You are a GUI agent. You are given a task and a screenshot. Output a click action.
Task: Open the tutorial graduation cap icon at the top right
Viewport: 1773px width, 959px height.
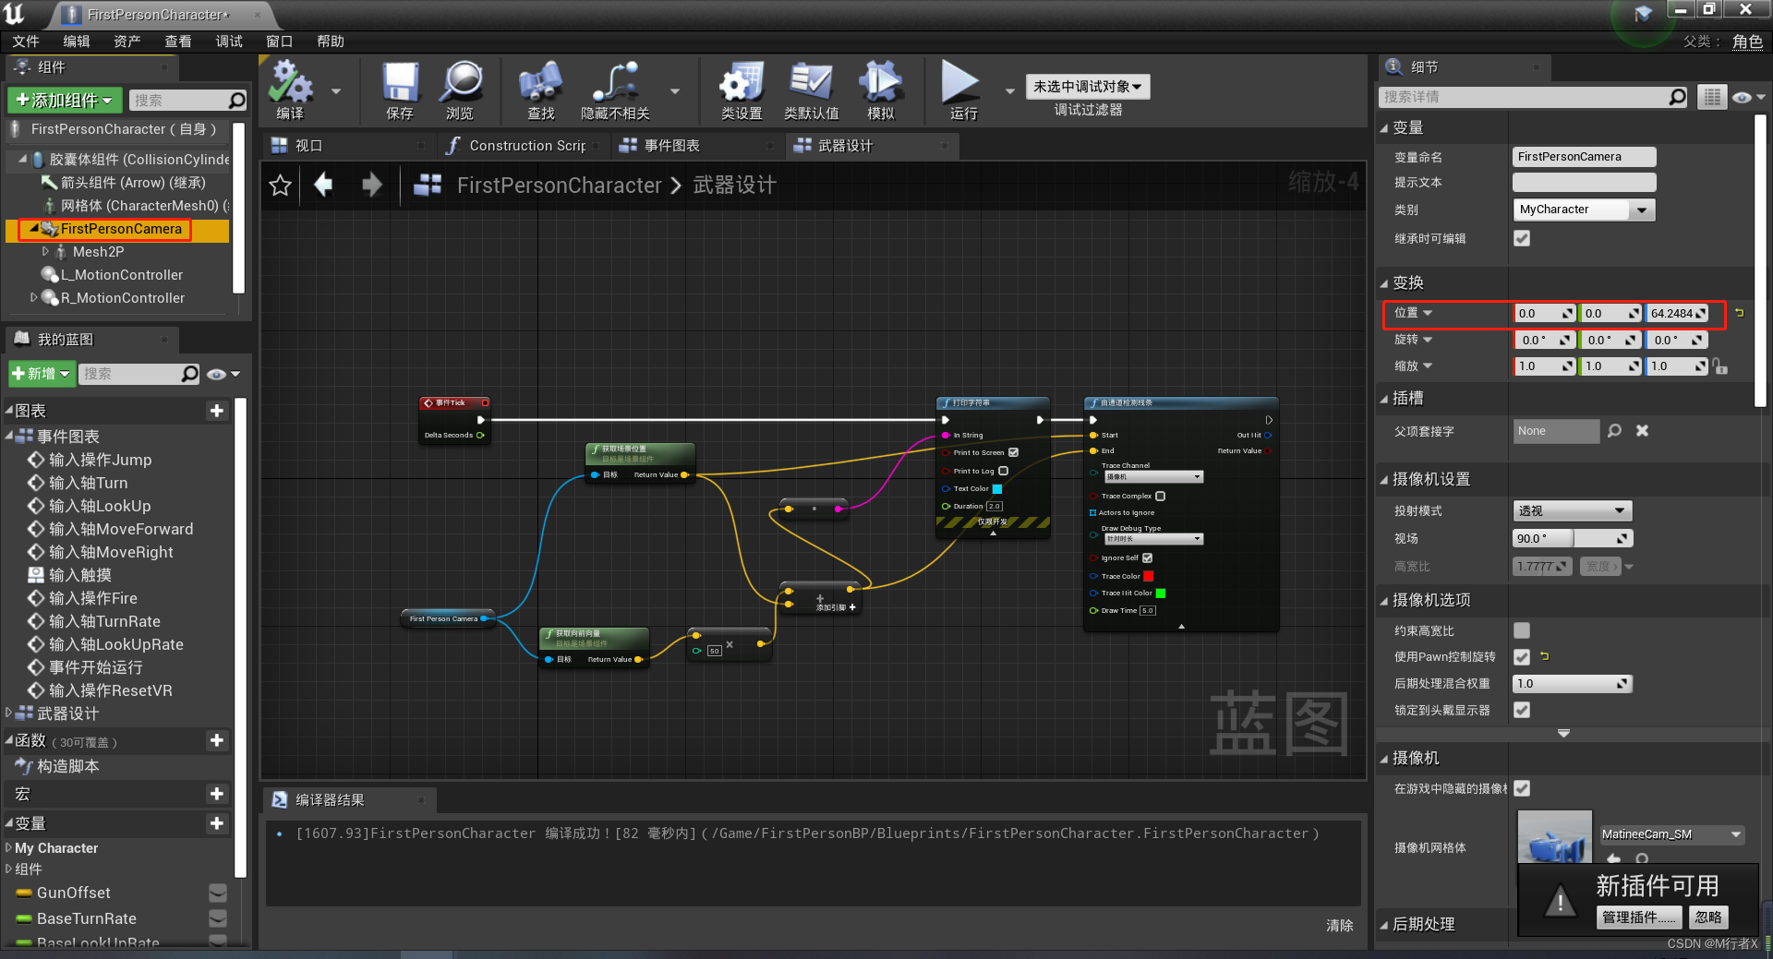(x=1644, y=14)
